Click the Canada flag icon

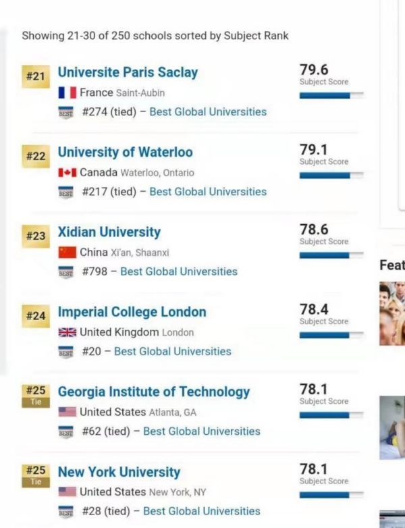[67, 173]
